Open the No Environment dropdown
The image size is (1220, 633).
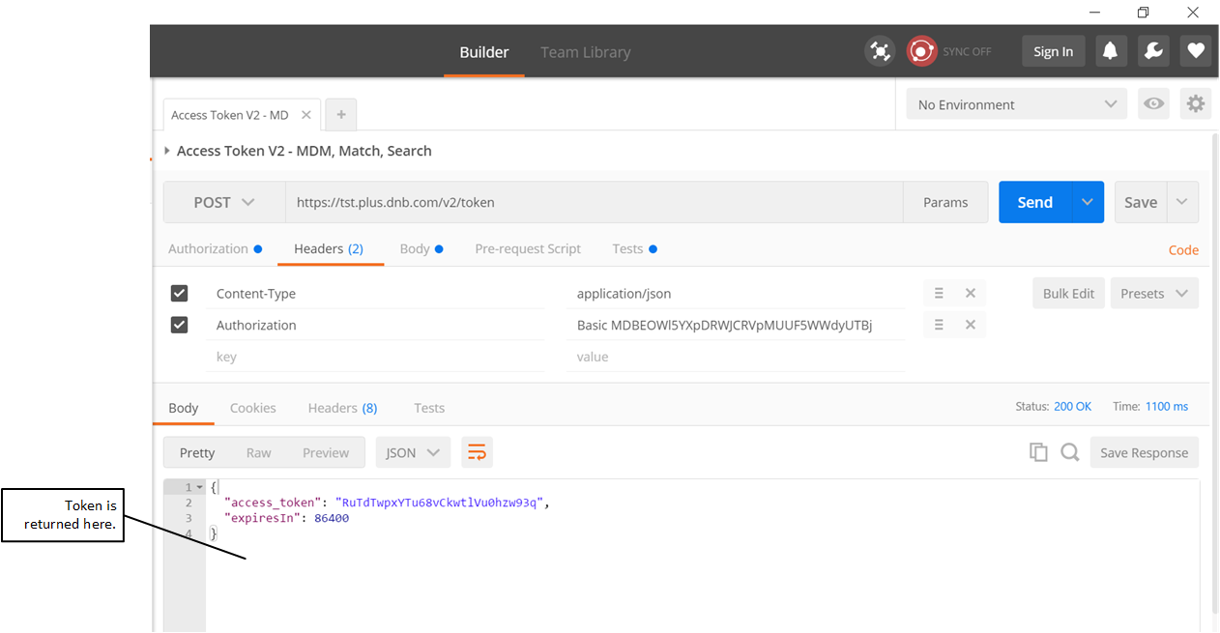tap(1016, 104)
